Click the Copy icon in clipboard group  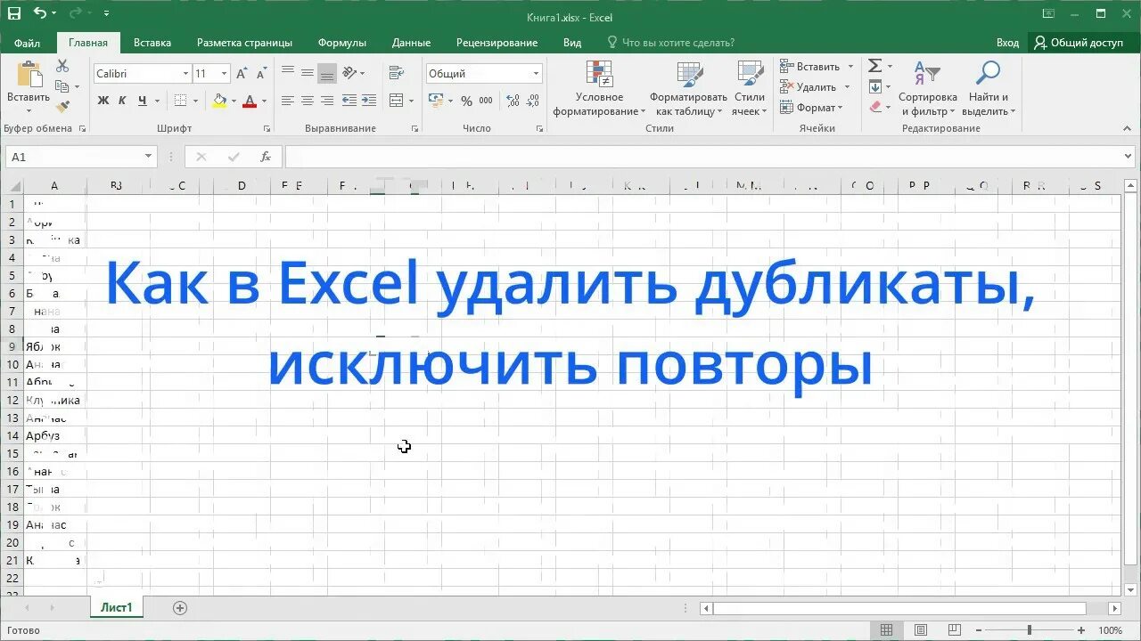click(x=62, y=86)
